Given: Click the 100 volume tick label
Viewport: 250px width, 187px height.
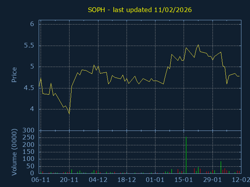Looking at the screenshot, I should pyautogui.click(x=29, y=159).
